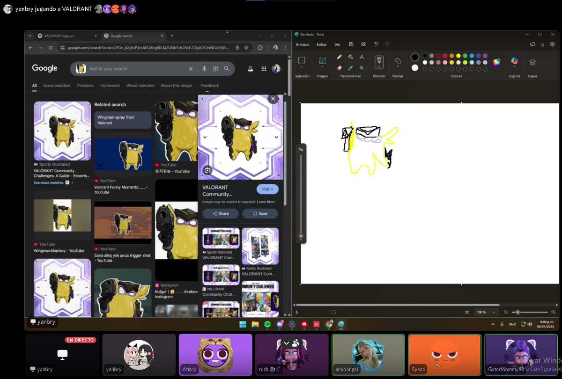The width and height of the screenshot is (562, 379).
Task: Switch to Visual matches filter
Action: [140, 86]
